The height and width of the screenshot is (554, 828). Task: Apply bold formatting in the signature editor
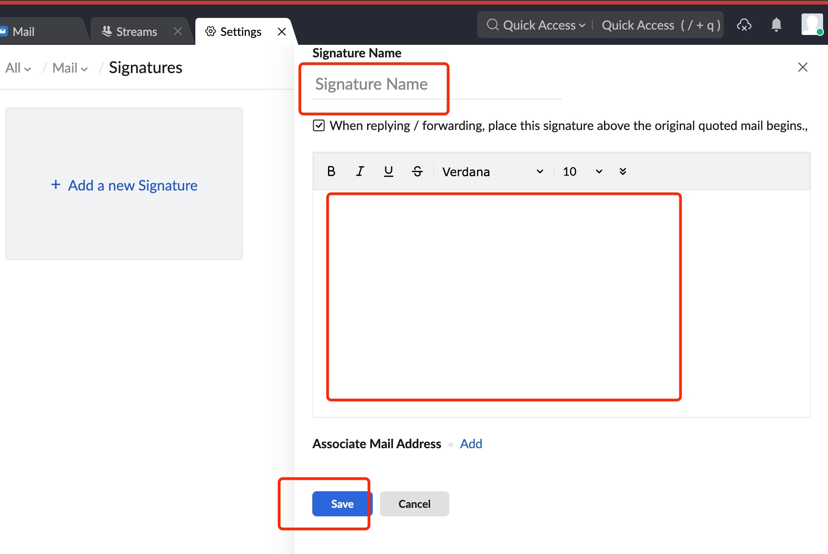(331, 171)
